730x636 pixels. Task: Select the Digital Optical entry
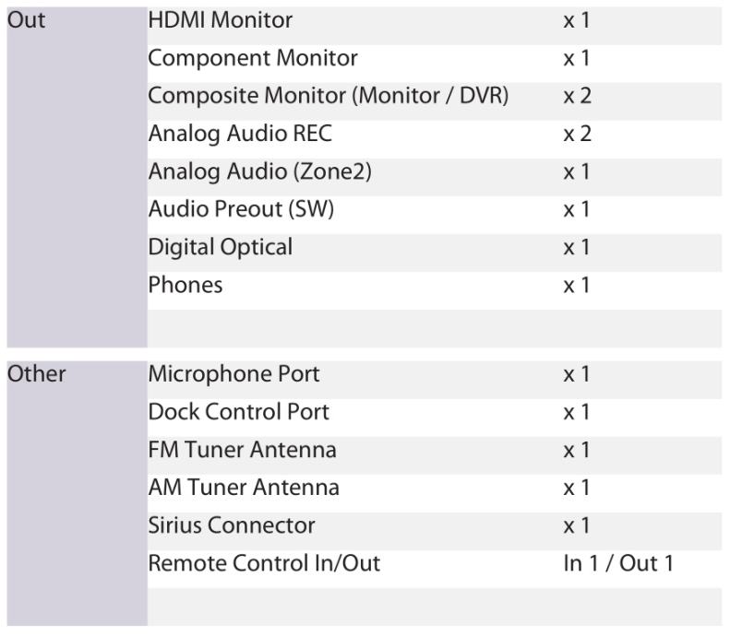coord(221,248)
